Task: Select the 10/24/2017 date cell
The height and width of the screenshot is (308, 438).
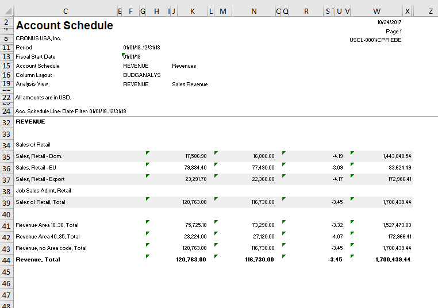Action: click(x=389, y=22)
